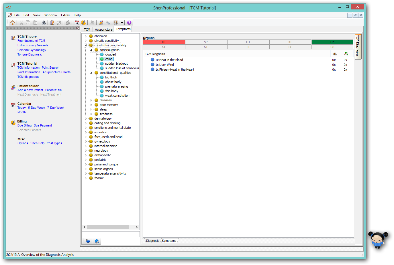Click the tree's right scroll arrow
This screenshot has width=394, height=265.
click(x=137, y=227)
